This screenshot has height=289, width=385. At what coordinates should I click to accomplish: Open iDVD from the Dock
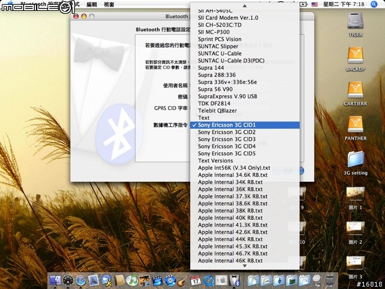[x=170, y=281]
